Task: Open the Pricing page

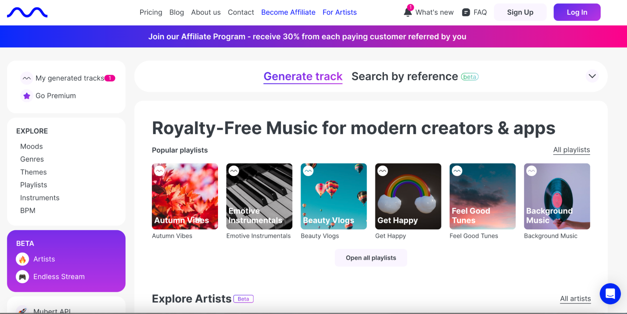Action: [151, 12]
